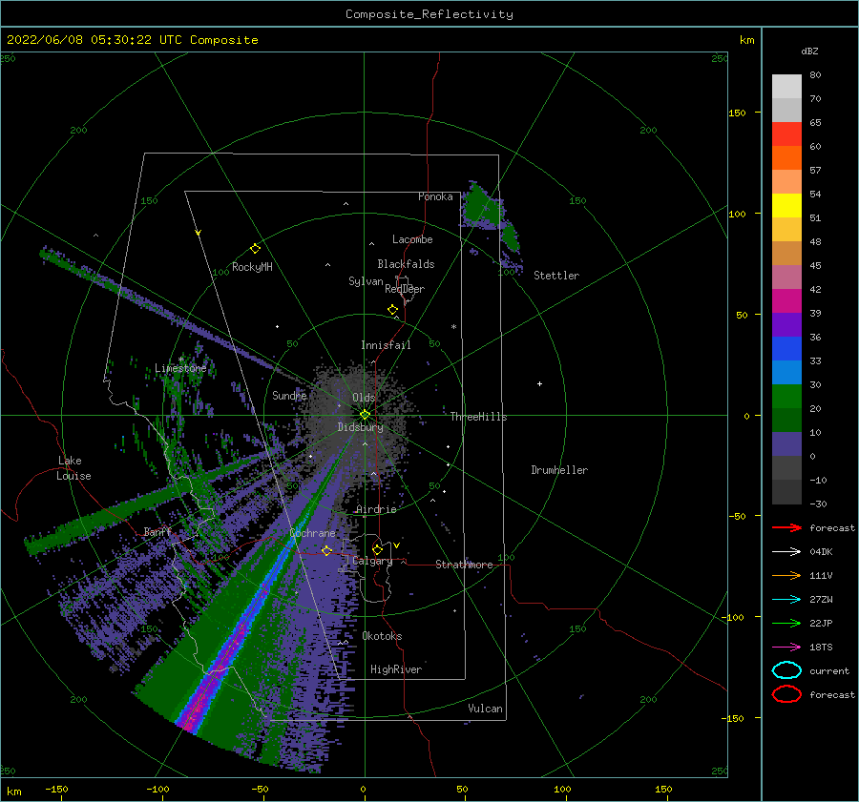
Task: Click the green echo cluster near Ponoka
Action: (x=482, y=207)
